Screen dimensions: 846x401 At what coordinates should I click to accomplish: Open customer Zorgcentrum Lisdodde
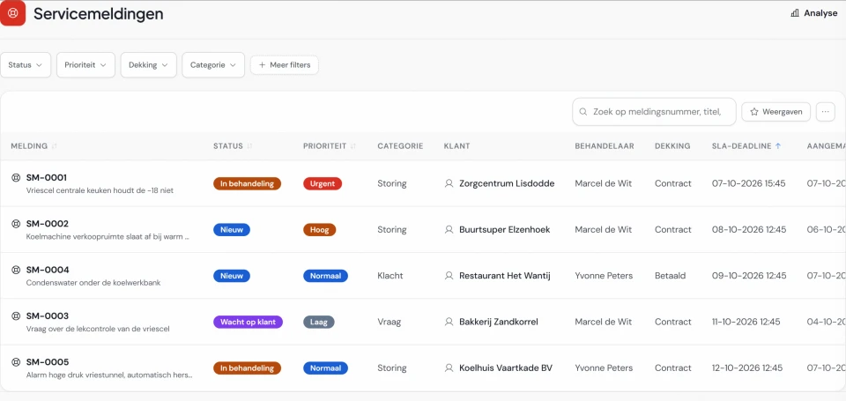pos(507,183)
